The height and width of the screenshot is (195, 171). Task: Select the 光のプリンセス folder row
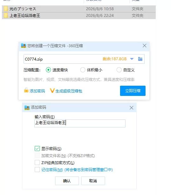(x=79, y=9)
